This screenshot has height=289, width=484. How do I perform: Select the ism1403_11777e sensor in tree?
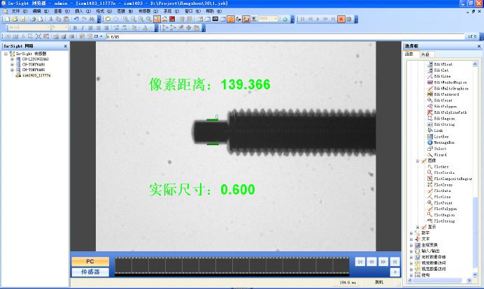tap(36, 75)
